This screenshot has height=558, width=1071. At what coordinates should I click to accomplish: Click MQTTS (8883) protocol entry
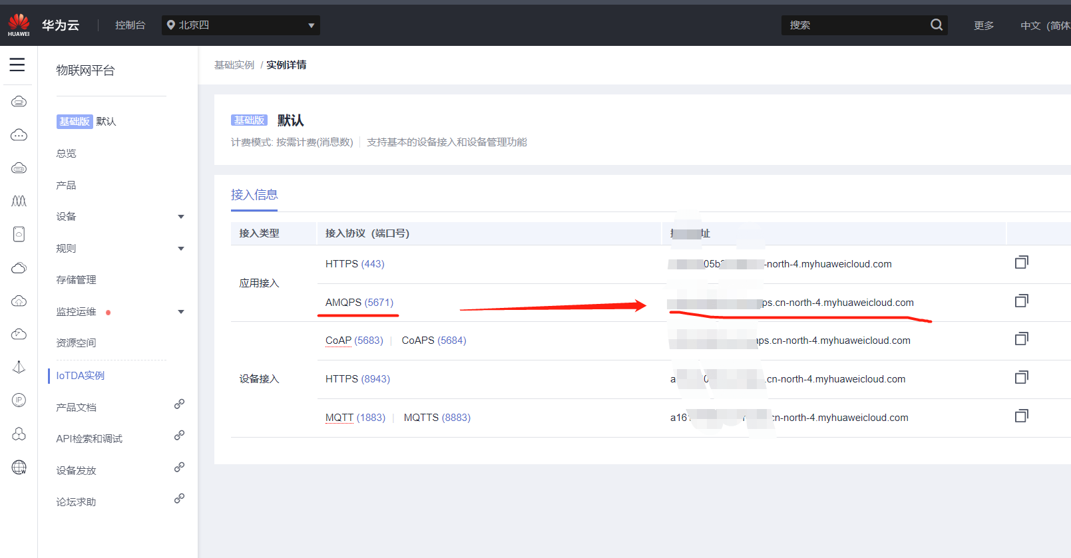437,418
